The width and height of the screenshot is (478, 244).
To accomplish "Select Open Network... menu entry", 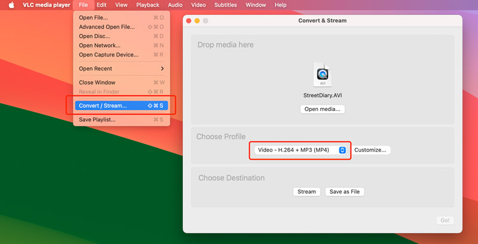I will coord(121,45).
